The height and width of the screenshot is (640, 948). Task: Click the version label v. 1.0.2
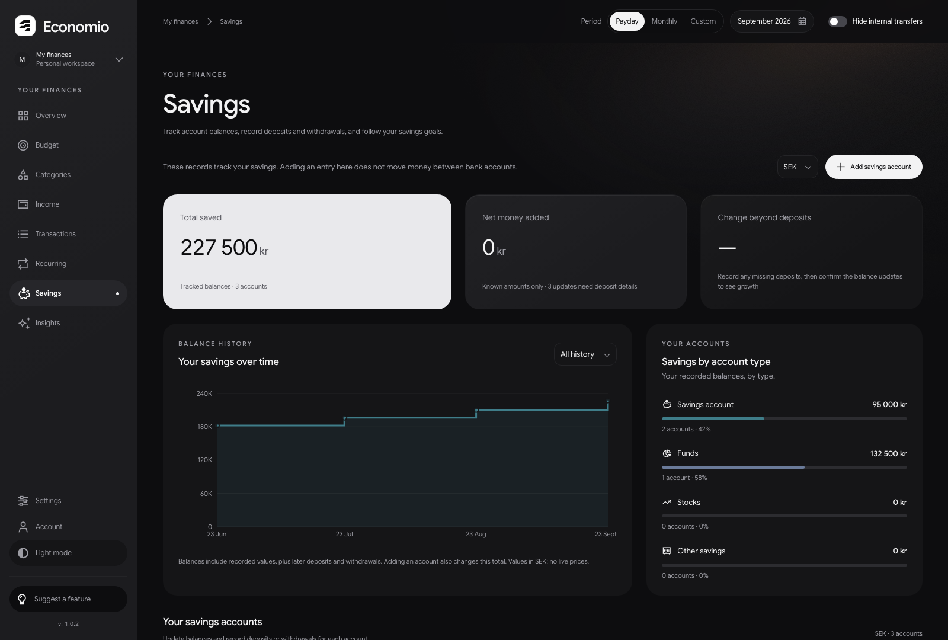click(x=68, y=624)
